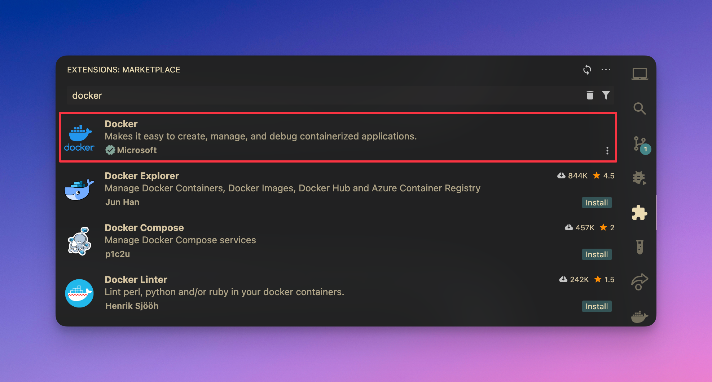Viewport: 712px width, 382px height.
Task: Click the 457K download count
Action: (x=580, y=227)
